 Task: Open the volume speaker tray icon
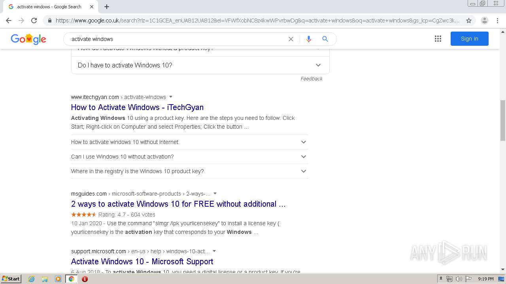click(459, 279)
